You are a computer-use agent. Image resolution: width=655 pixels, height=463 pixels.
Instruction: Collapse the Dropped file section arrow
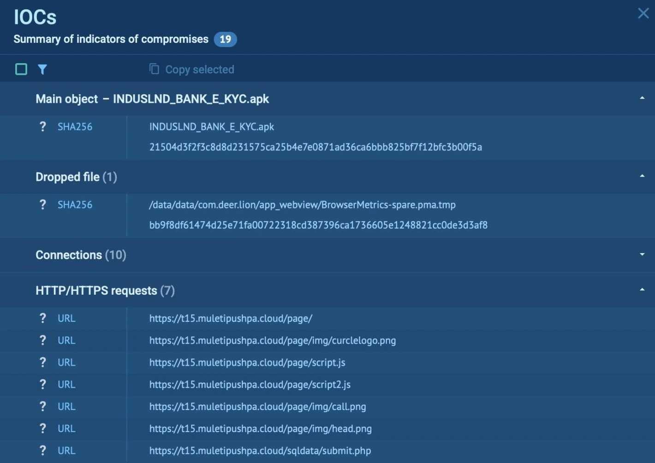click(642, 176)
